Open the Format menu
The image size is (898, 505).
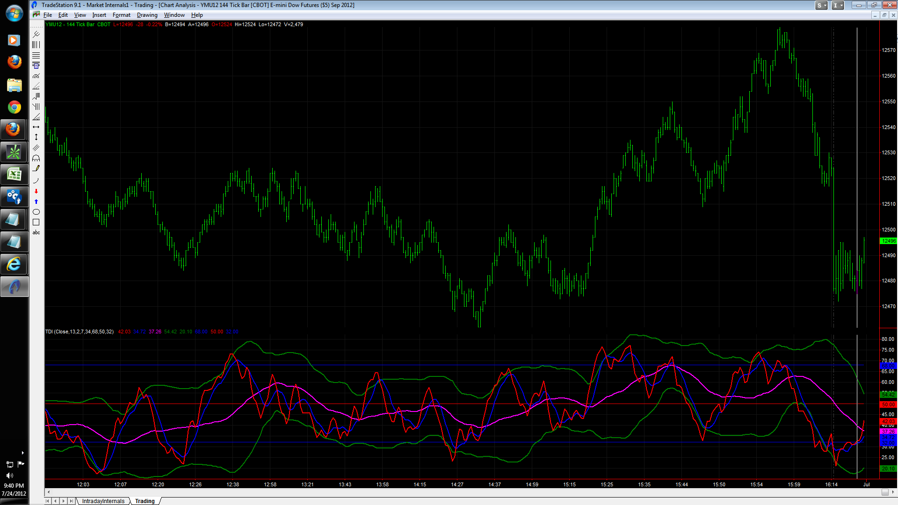tap(122, 15)
